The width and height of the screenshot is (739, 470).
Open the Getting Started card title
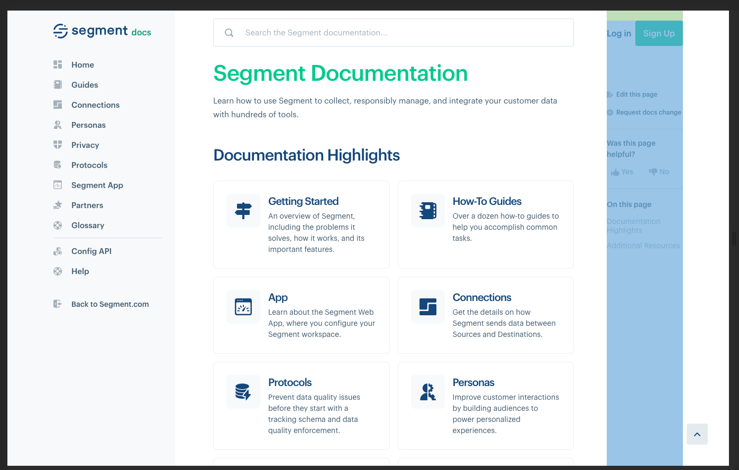pos(303,201)
